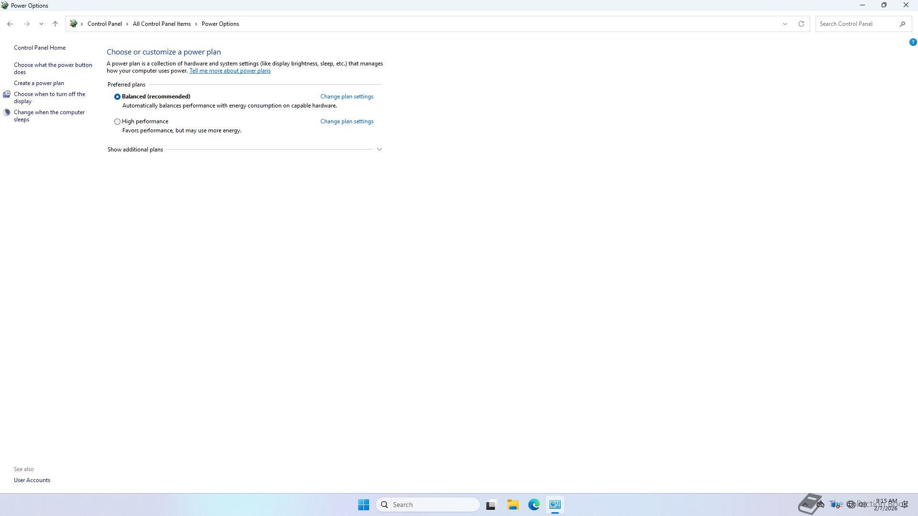Open File Explorer from the taskbar

pyautogui.click(x=513, y=505)
